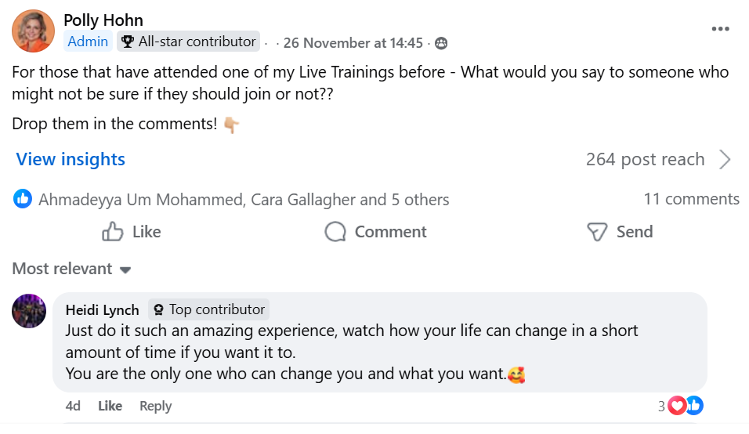
Task: Click the Send icon
Action: tap(598, 232)
